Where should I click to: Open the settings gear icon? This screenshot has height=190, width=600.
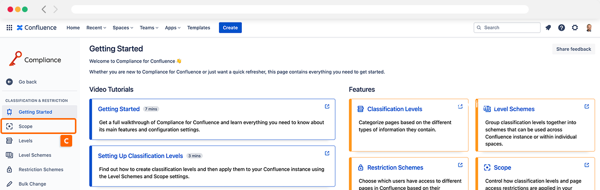tap(575, 28)
